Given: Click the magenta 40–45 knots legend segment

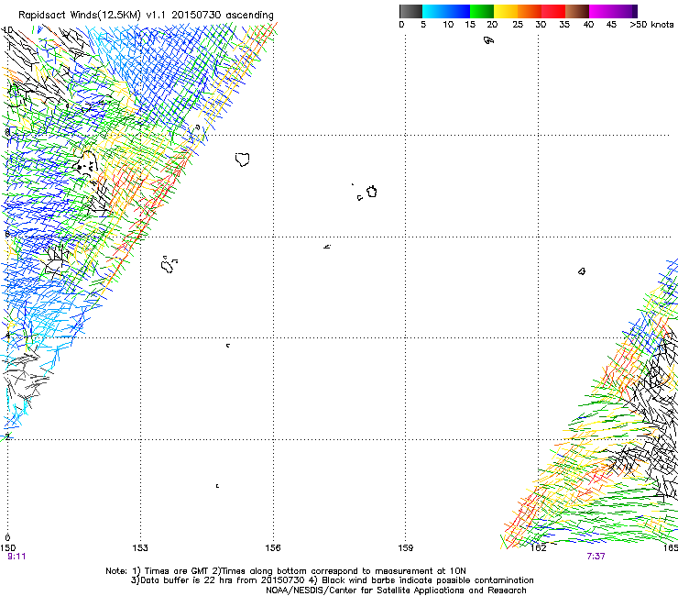Looking at the screenshot, I should pos(601,11).
